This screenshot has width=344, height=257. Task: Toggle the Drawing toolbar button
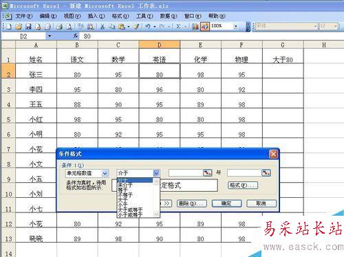click(x=205, y=27)
